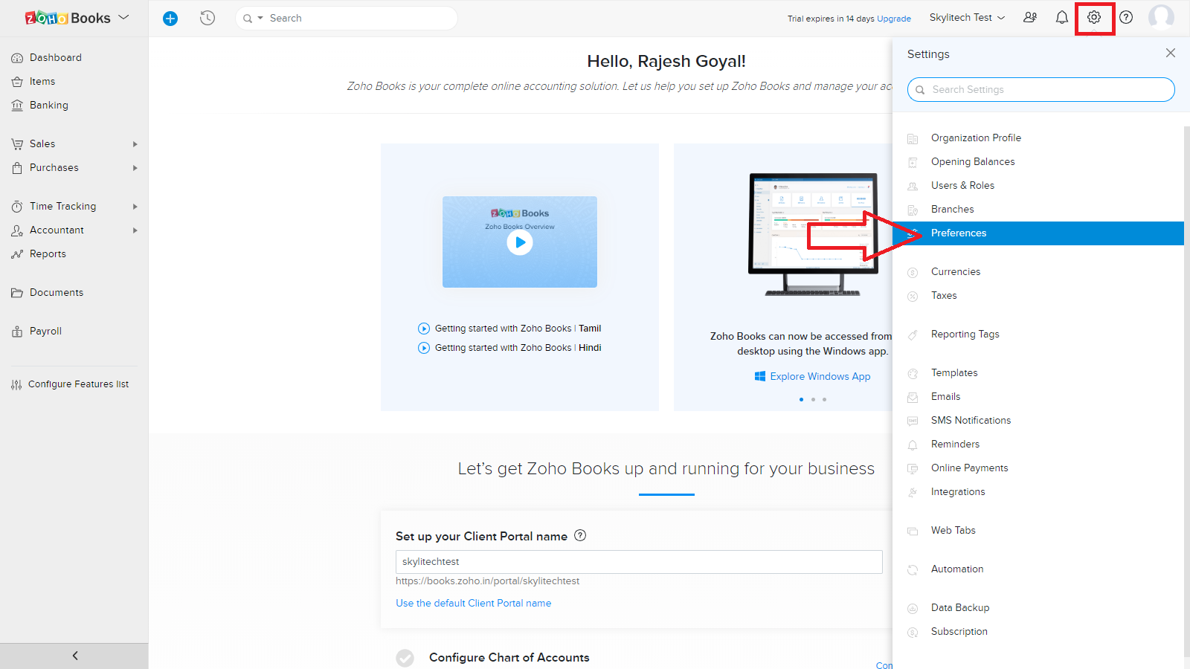Click the Purchases bag icon

tap(17, 168)
